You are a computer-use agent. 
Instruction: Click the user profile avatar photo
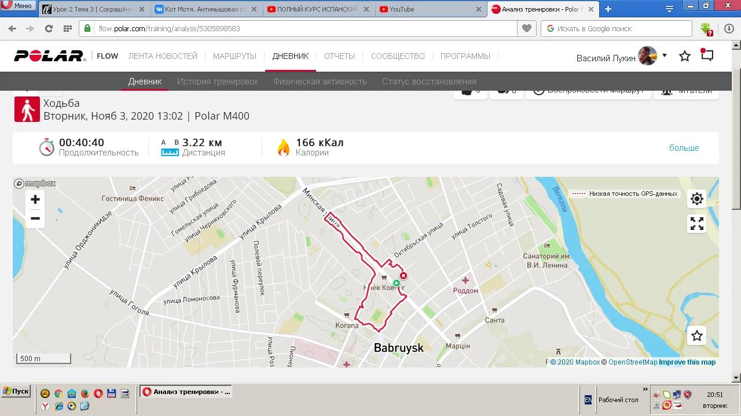[x=648, y=56]
